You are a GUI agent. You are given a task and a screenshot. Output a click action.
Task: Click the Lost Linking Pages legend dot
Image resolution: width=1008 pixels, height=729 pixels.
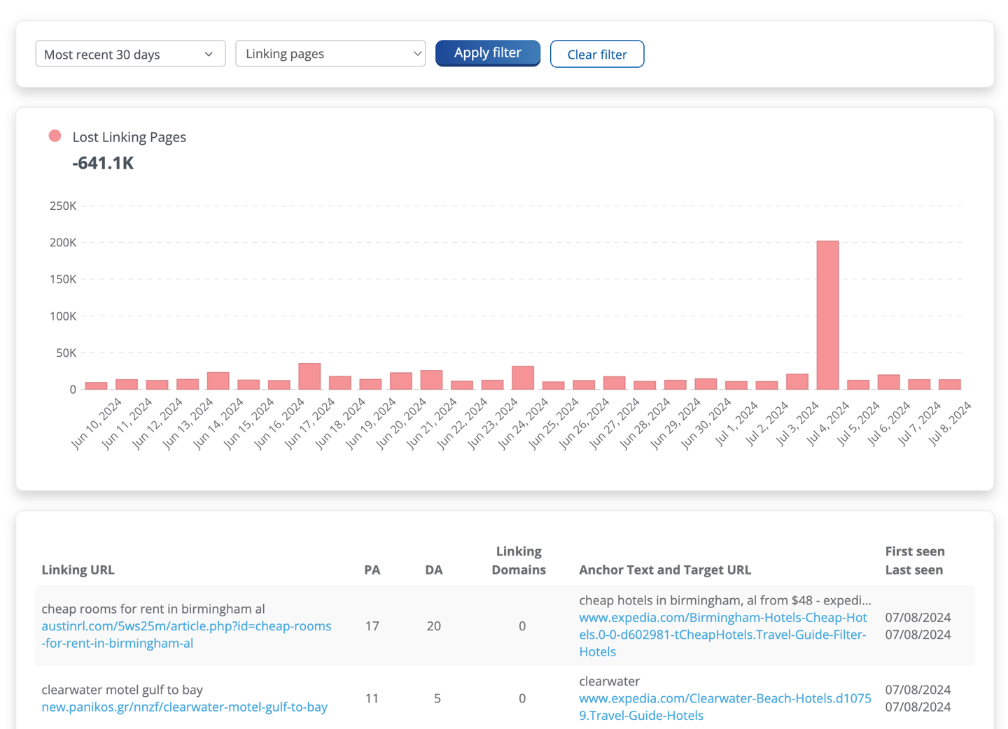pos(55,136)
